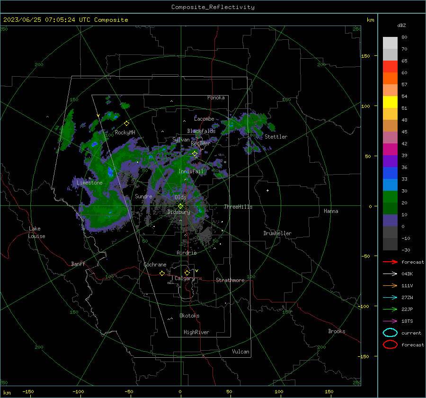Click the yellow diamond marker above Calgary
The image size is (426, 398).
point(187,273)
